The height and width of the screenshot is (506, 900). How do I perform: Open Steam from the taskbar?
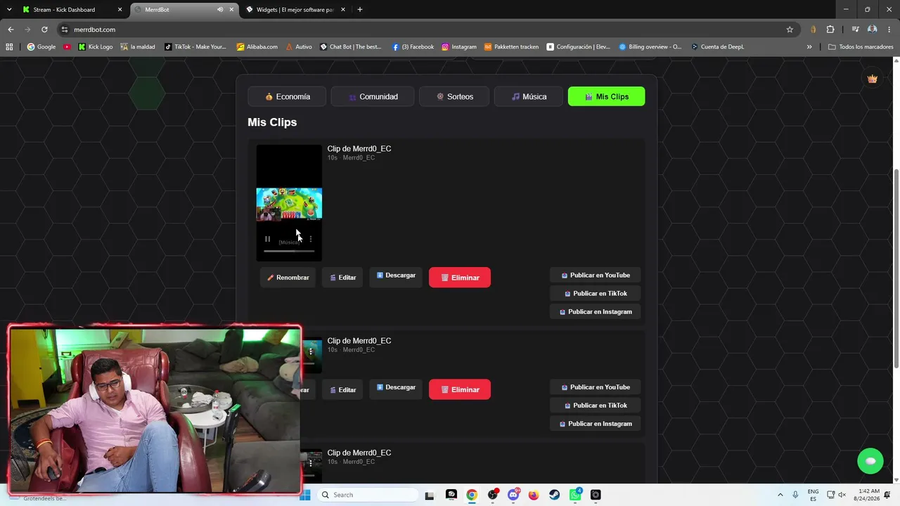point(554,495)
